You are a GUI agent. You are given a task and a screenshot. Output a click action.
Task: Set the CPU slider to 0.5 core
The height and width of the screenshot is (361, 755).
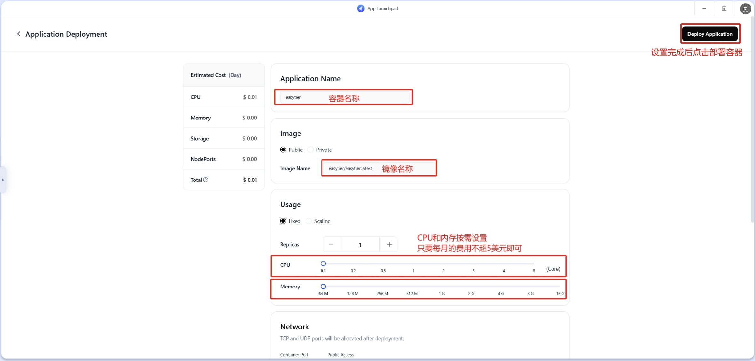[383, 264]
